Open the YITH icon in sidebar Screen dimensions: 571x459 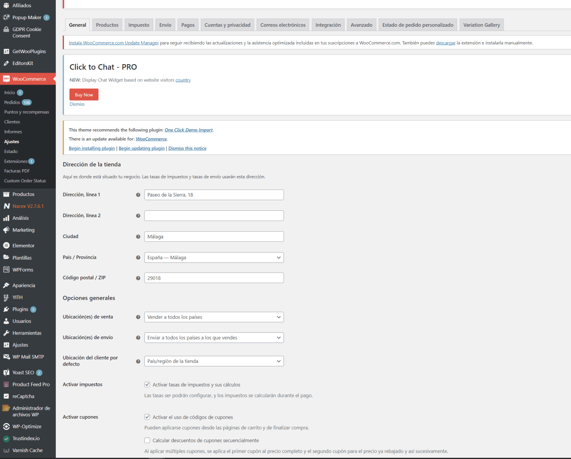click(6, 297)
